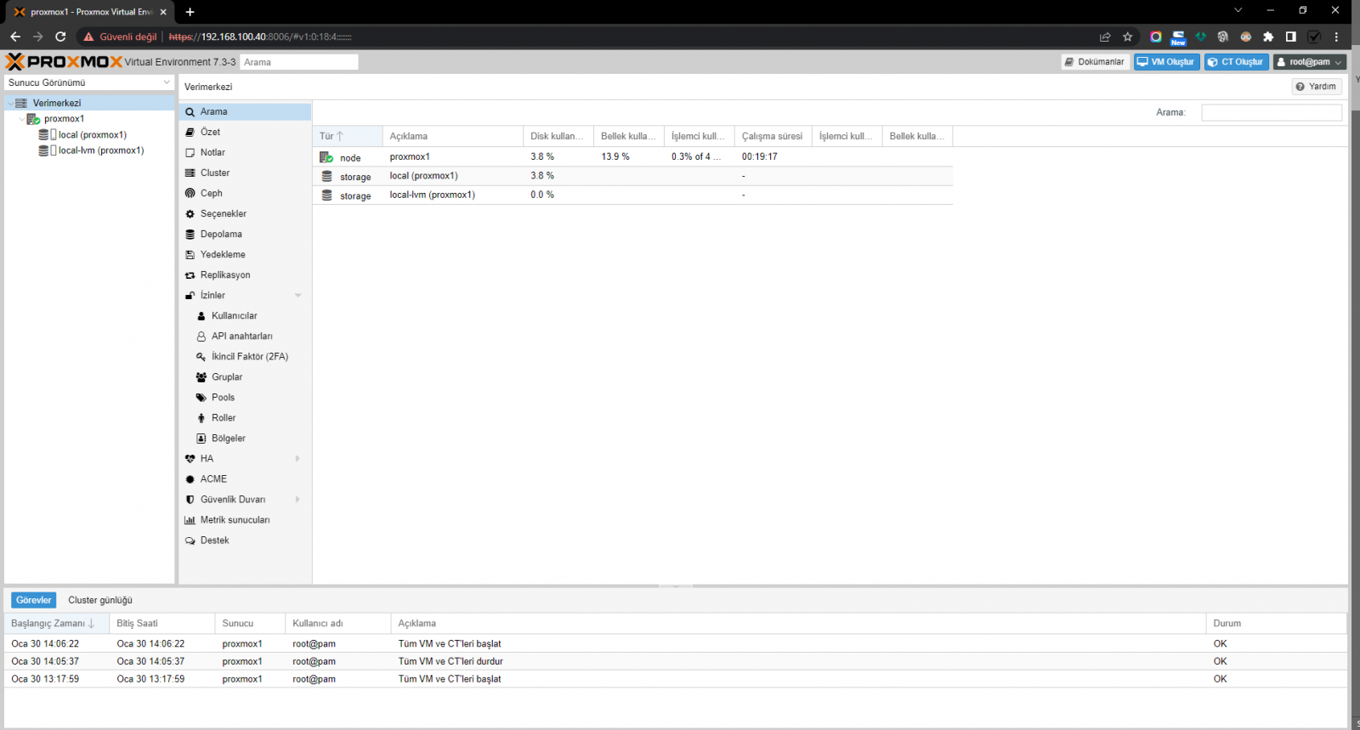Open the Depolama storage section
The image size is (1360, 730).
221,235
